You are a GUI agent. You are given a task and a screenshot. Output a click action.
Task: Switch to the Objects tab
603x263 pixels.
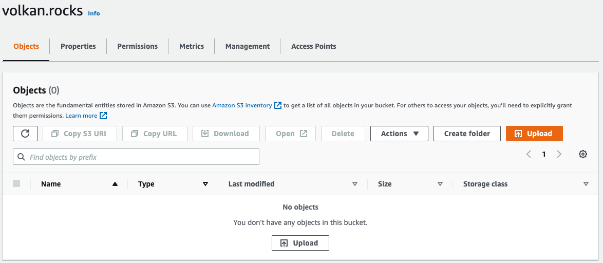point(26,46)
